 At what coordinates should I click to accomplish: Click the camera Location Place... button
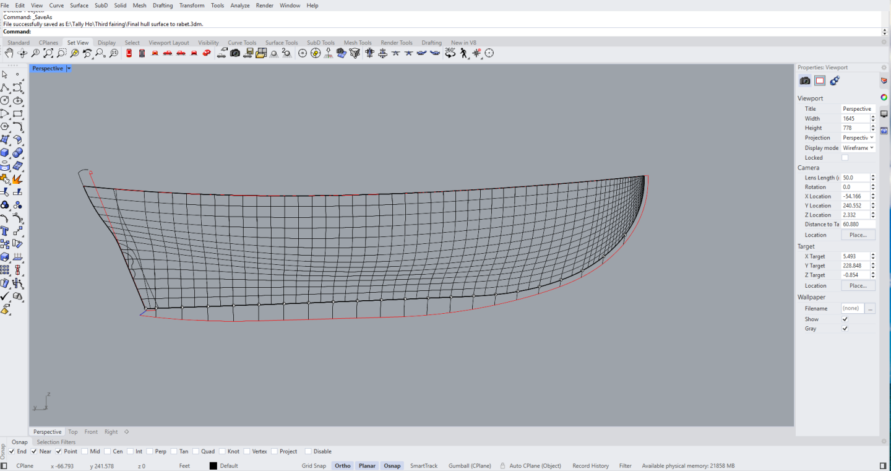(858, 235)
